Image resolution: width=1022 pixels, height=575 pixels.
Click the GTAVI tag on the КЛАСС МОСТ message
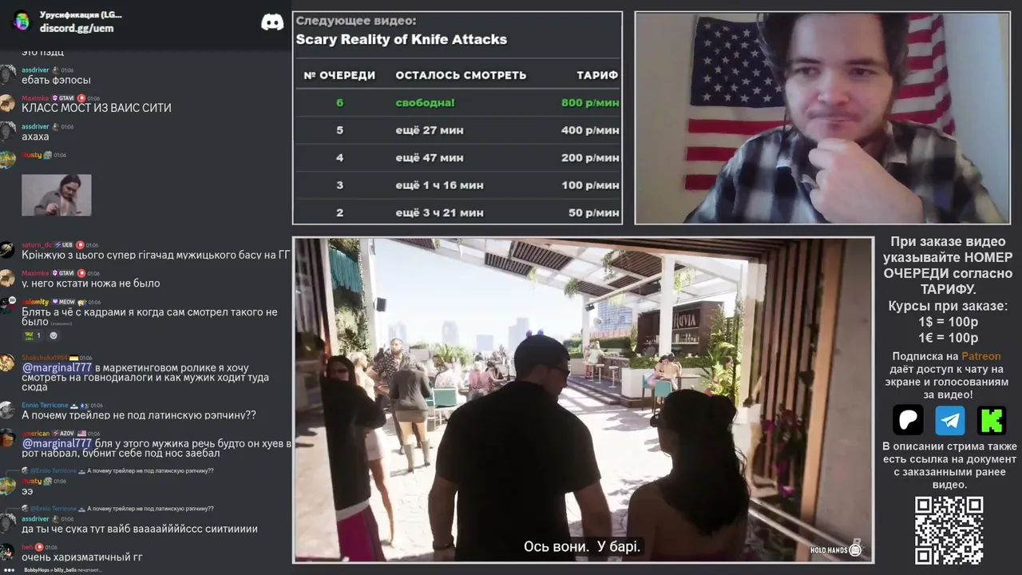62,98
